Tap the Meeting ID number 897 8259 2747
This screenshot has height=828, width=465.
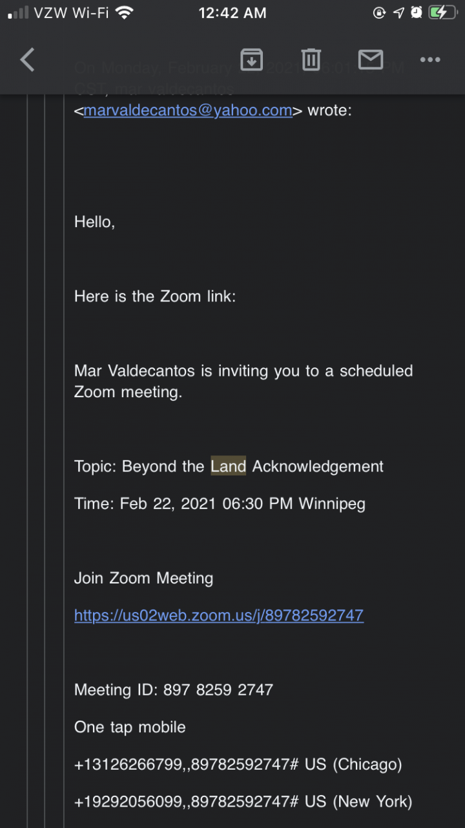click(218, 690)
